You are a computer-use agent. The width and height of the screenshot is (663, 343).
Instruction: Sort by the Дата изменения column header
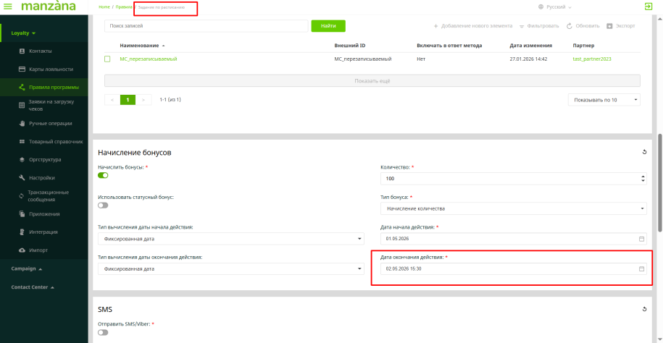point(530,45)
